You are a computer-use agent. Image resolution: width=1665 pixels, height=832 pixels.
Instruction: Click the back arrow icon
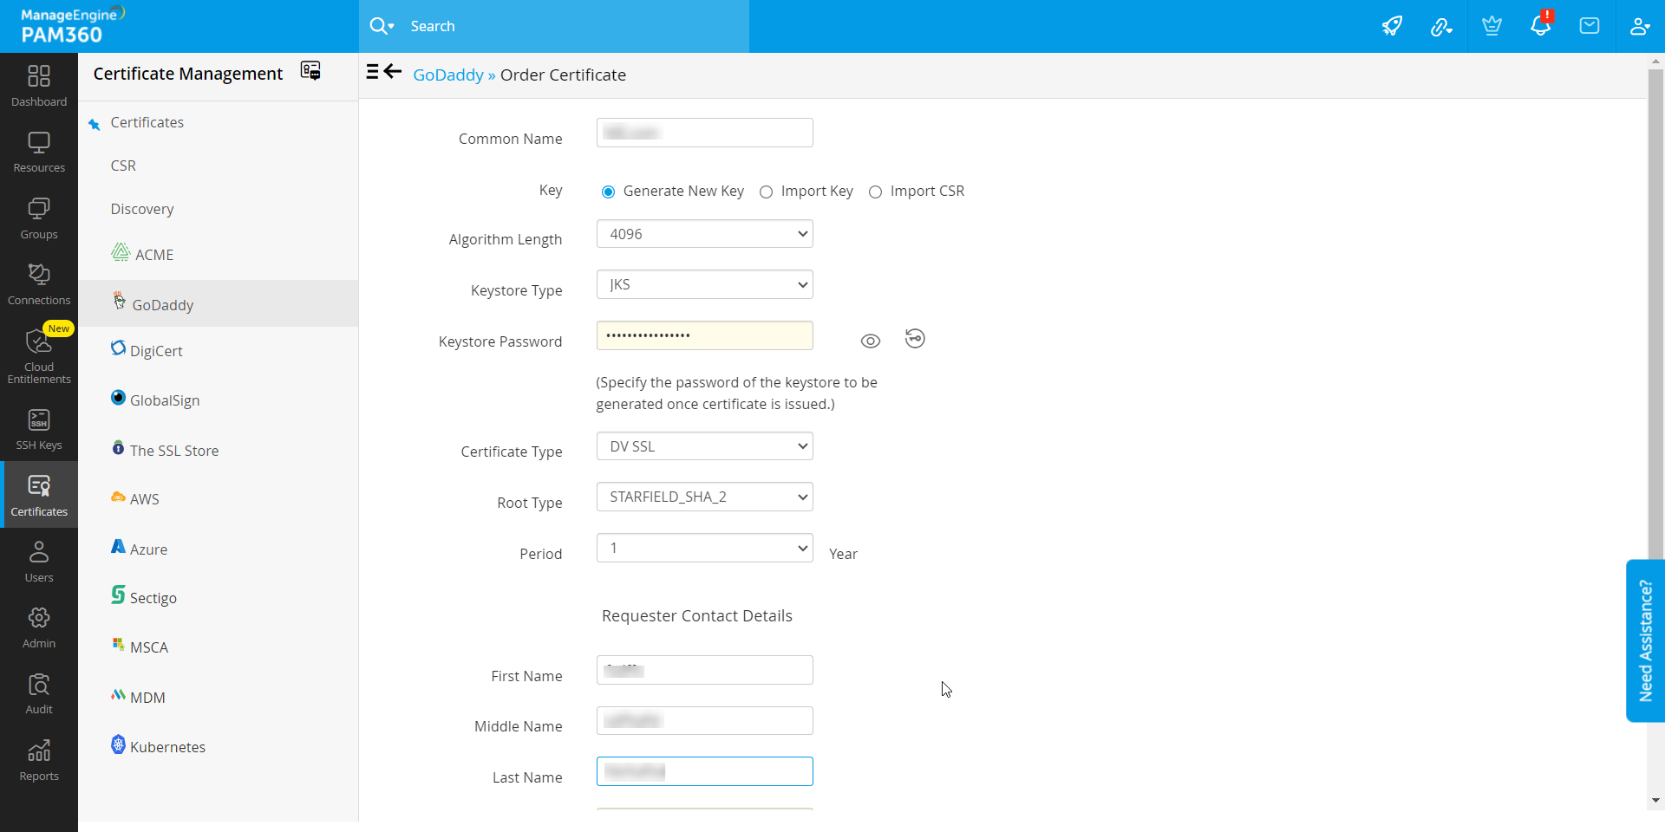coord(393,72)
